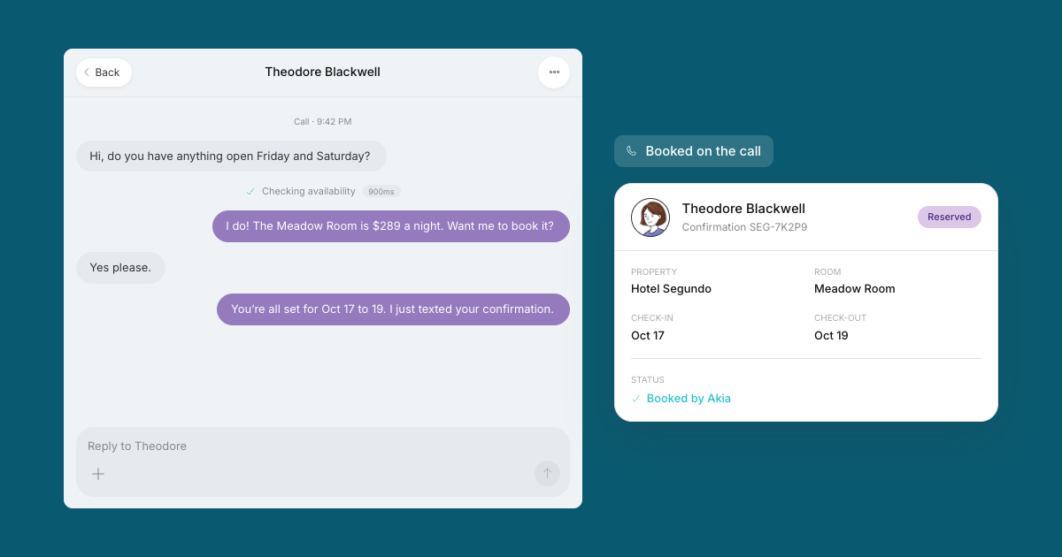Click the Booked by Akia link

[689, 399]
